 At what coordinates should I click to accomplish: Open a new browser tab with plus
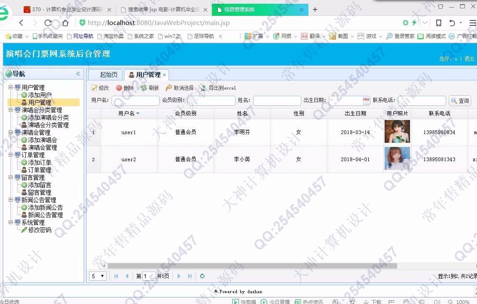click(x=315, y=10)
